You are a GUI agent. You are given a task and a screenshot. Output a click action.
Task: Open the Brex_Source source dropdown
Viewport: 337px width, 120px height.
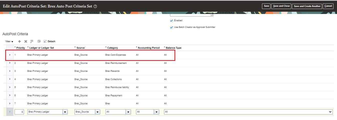click(97, 112)
